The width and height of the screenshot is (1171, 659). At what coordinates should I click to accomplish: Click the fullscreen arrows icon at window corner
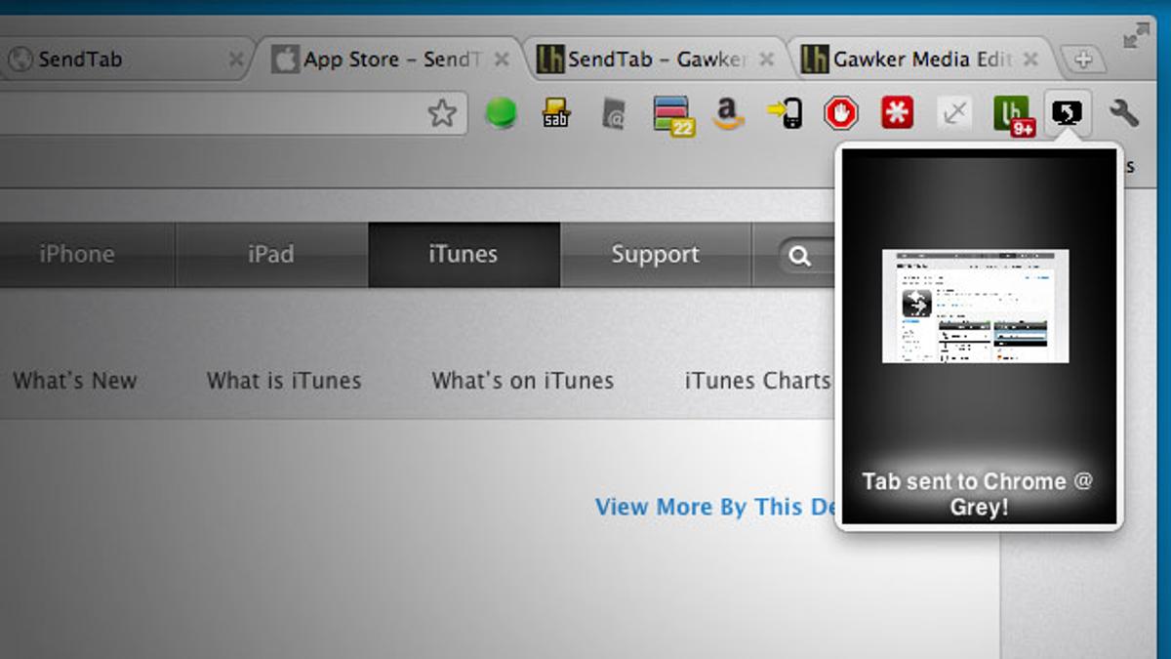click(1136, 36)
